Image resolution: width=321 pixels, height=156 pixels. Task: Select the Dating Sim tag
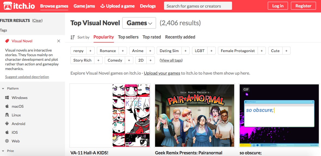(169, 51)
